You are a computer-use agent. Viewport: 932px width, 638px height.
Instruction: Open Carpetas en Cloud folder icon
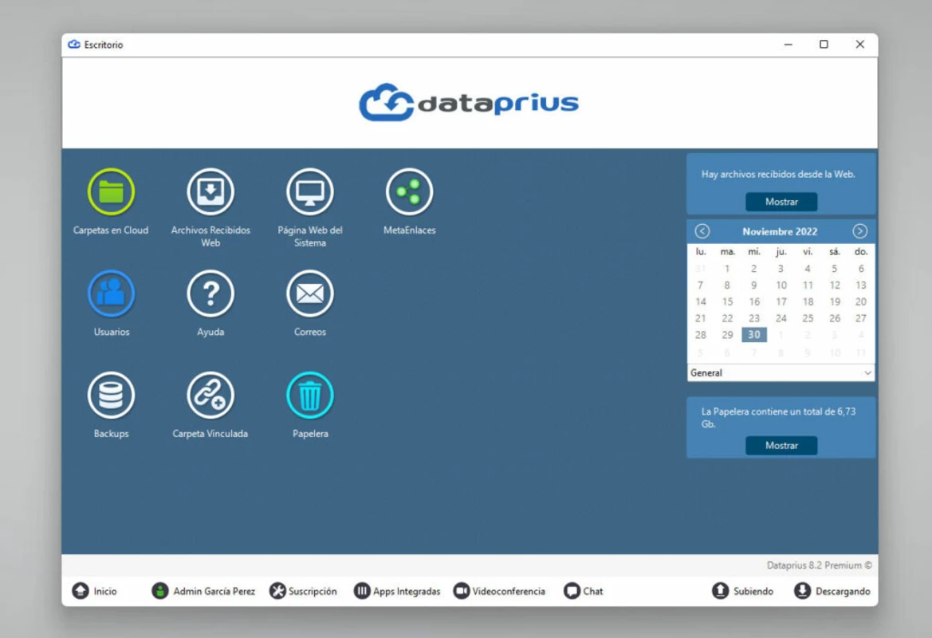(x=111, y=192)
